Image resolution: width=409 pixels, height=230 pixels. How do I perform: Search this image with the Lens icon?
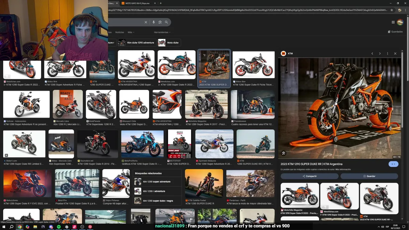283,153
